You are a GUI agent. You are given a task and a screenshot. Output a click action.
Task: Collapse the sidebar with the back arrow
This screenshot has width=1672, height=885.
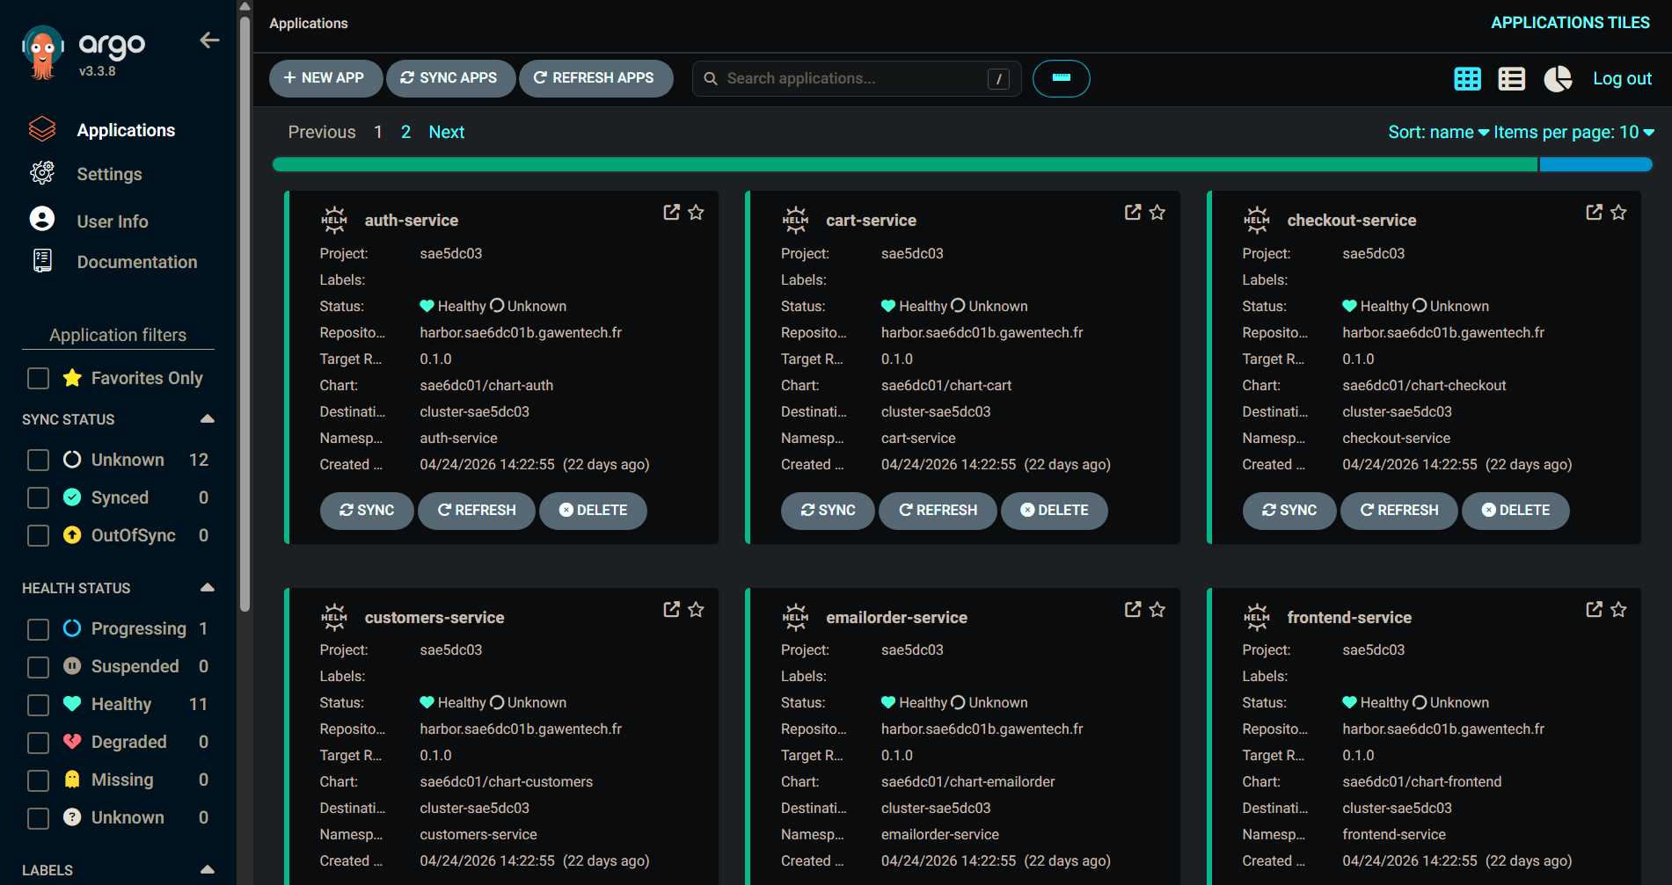pos(209,40)
